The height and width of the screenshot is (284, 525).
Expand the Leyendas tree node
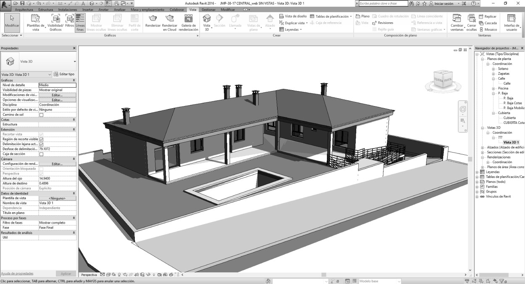[477, 172]
